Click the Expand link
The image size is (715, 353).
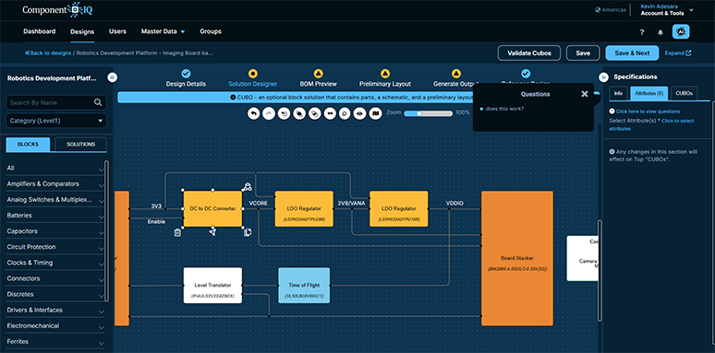pos(678,53)
